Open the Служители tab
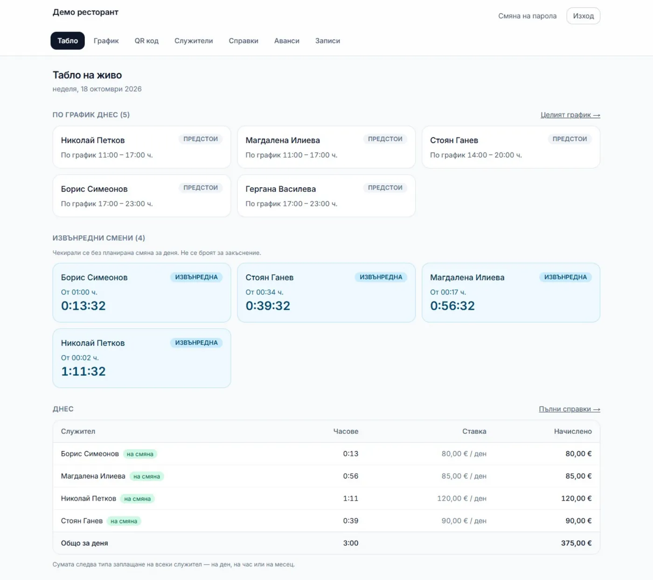 (194, 41)
